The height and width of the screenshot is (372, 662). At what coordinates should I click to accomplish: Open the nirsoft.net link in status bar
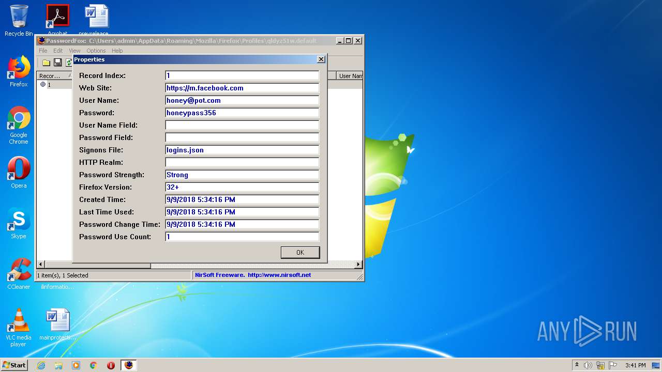point(279,275)
